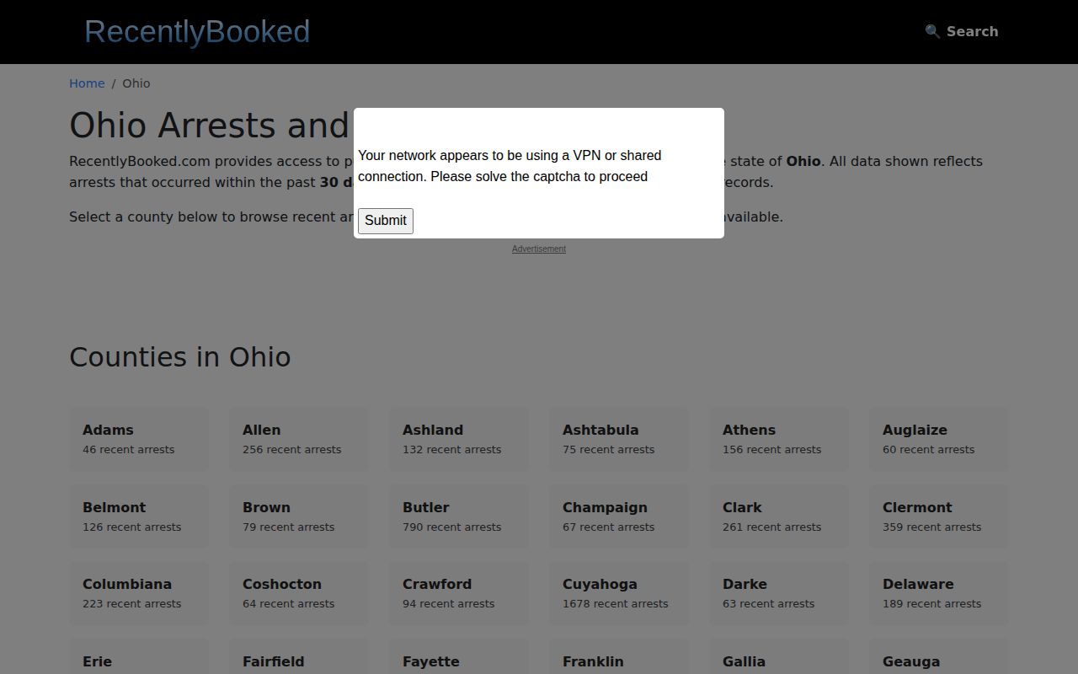The height and width of the screenshot is (674, 1078).
Task: Browse Clermont county arrests
Action: coord(939,516)
